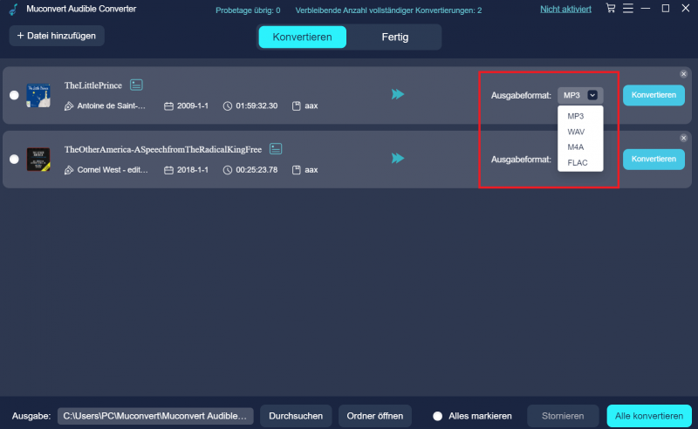
Task: Remove TheLittlePrince with its X icon
Action: point(683,74)
